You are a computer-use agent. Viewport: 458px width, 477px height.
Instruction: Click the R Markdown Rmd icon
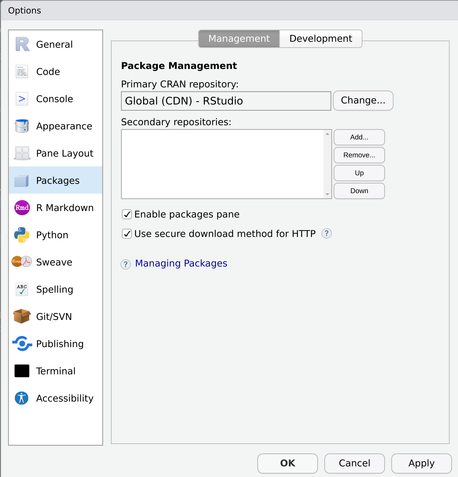tap(22, 208)
